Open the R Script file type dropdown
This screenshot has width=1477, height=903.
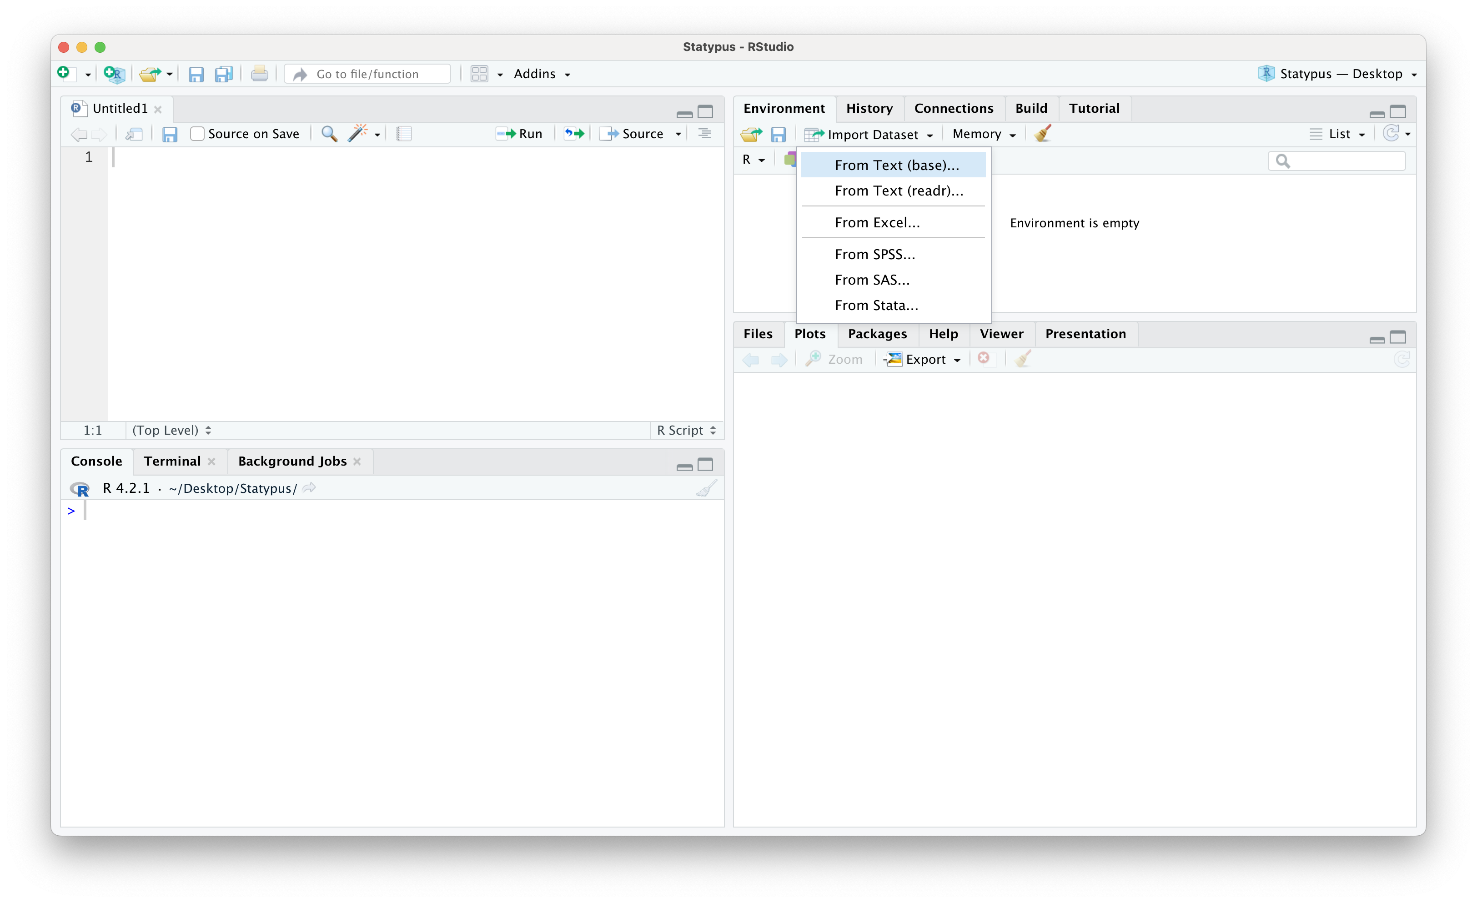coord(686,430)
